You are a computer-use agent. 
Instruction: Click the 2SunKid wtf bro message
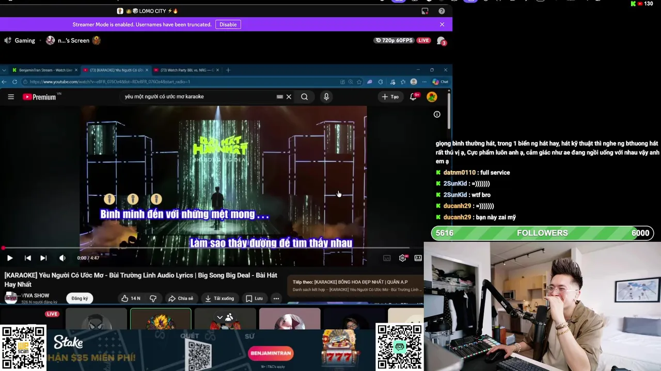coord(463,195)
